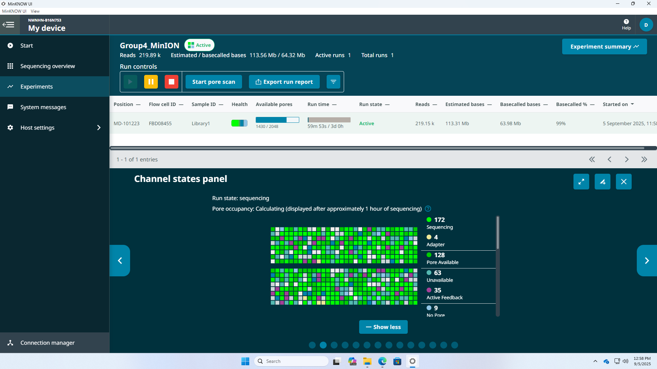Screen dimensions: 657x369
Task: Click Export run report button
Action: [284, 82]
